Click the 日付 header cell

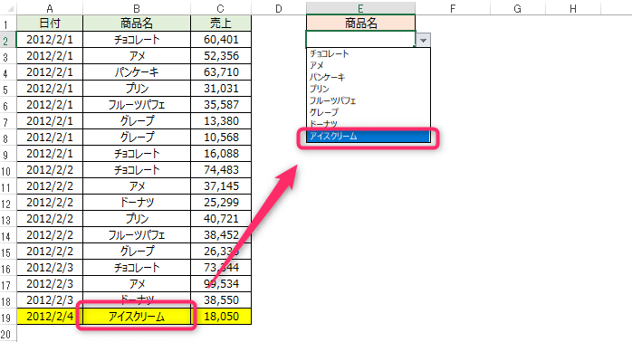[50, 24]
